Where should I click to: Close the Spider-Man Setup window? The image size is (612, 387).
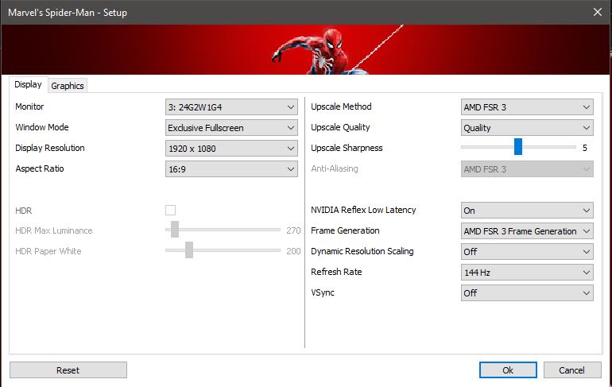598,12
